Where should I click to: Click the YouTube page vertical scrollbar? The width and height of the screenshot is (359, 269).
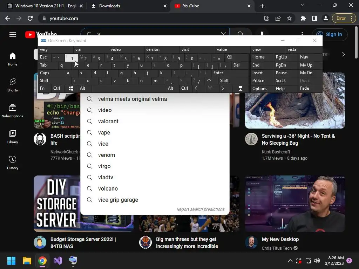[x=356, y=42]
